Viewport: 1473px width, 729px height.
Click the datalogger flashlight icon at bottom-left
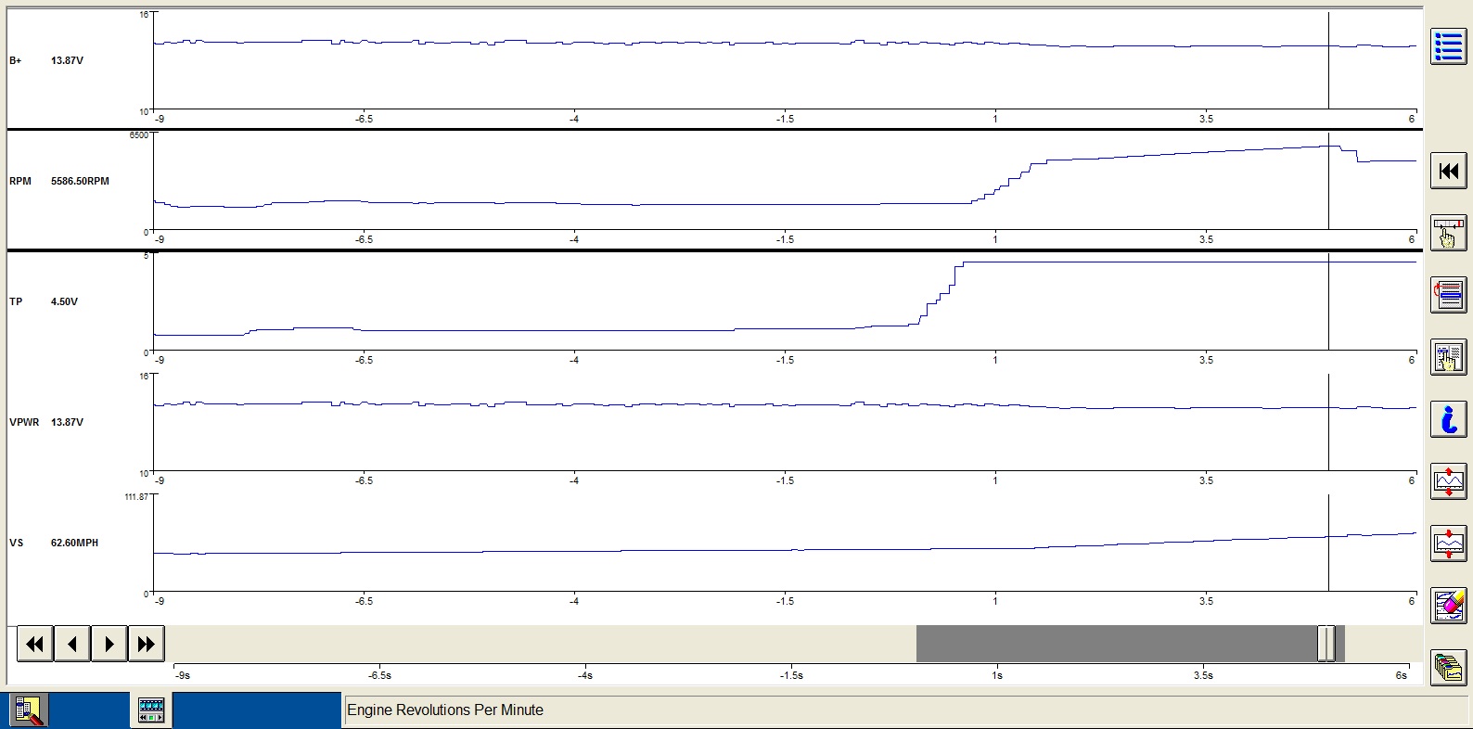pos(29,710)
